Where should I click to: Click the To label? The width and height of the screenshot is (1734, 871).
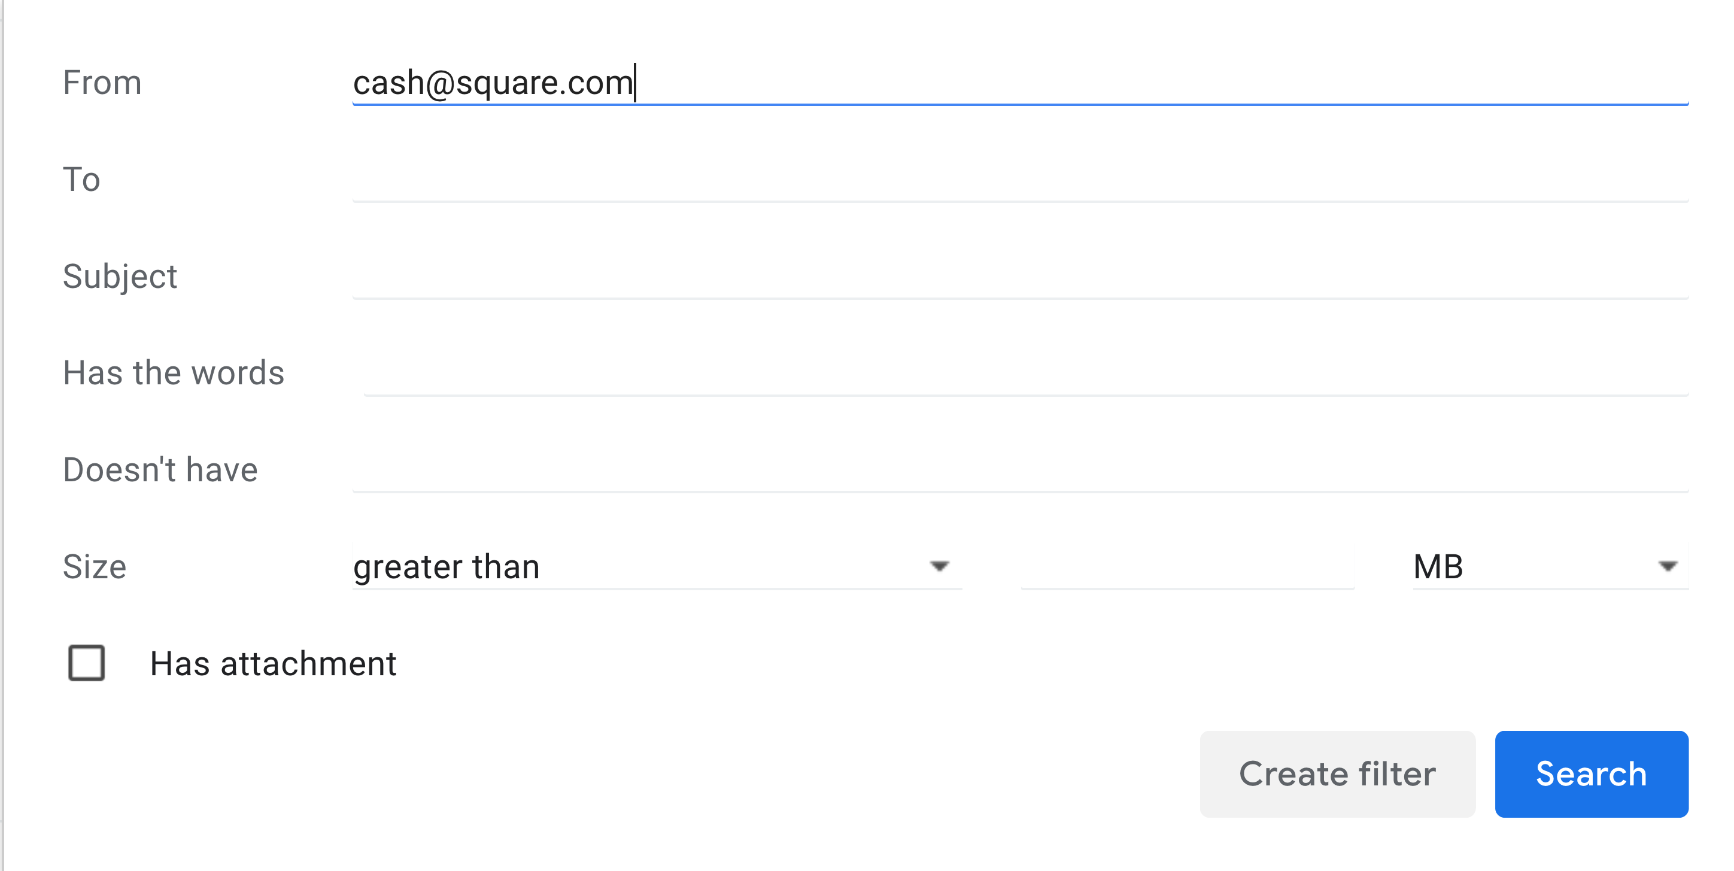click(81, 180)
